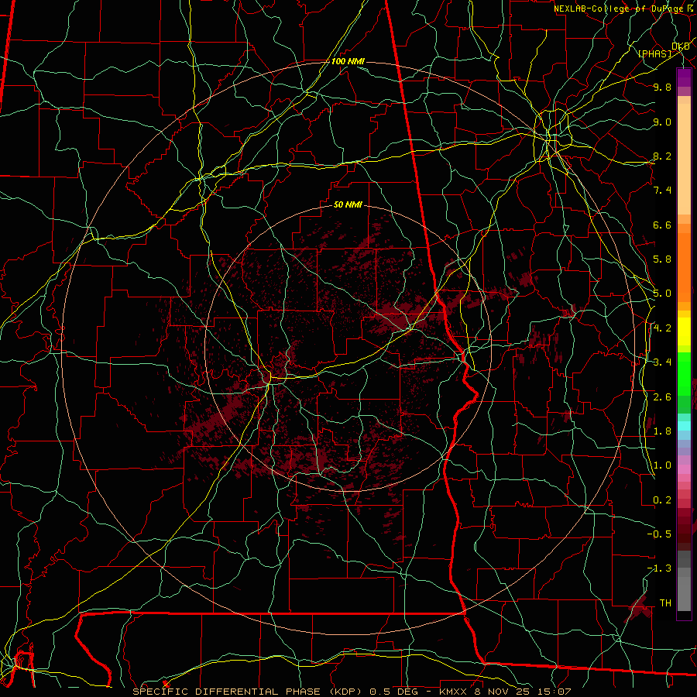Click the TH threshold label on scale
This screenshot has width=697, height=697.
coord(665,603)
